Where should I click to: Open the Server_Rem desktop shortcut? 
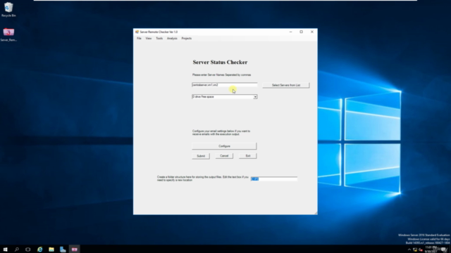pos(8,34)
